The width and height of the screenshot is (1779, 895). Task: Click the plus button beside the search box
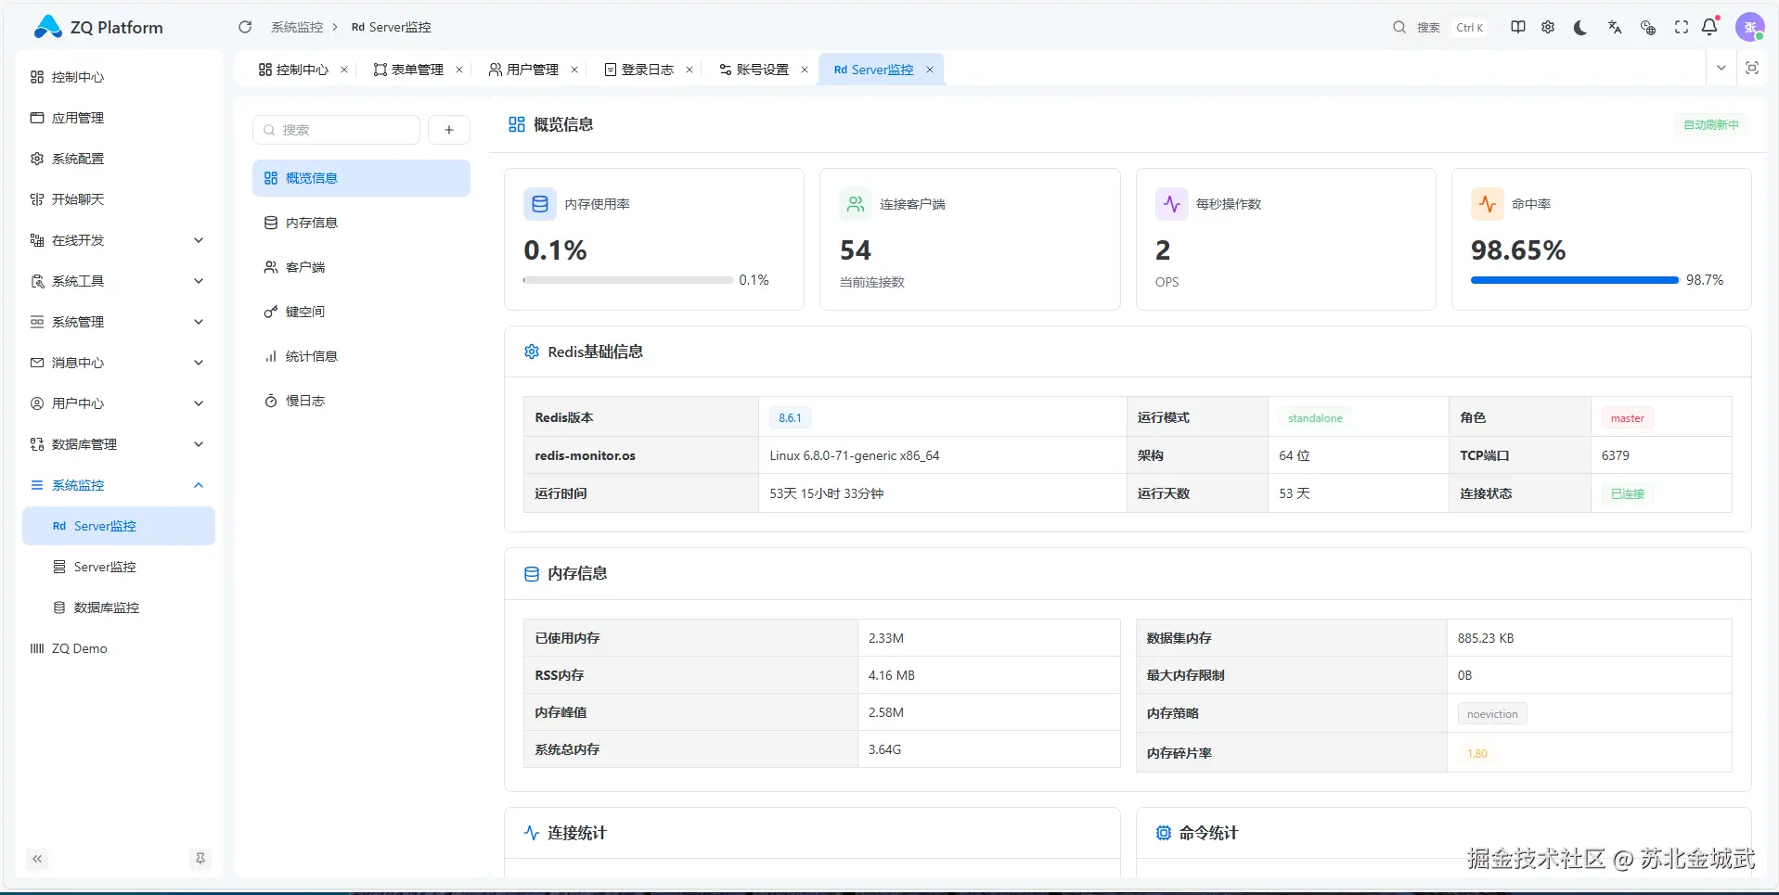click(x=449, y=130)
